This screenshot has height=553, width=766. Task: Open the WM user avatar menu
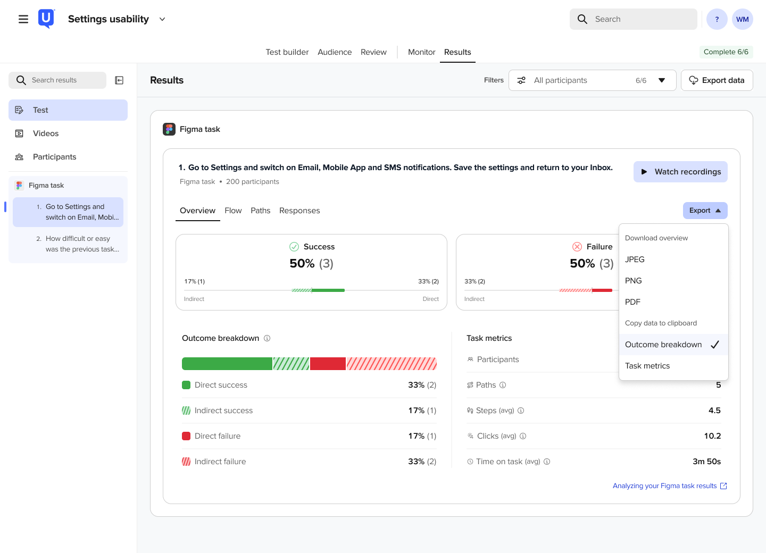(x=743, y=19)
